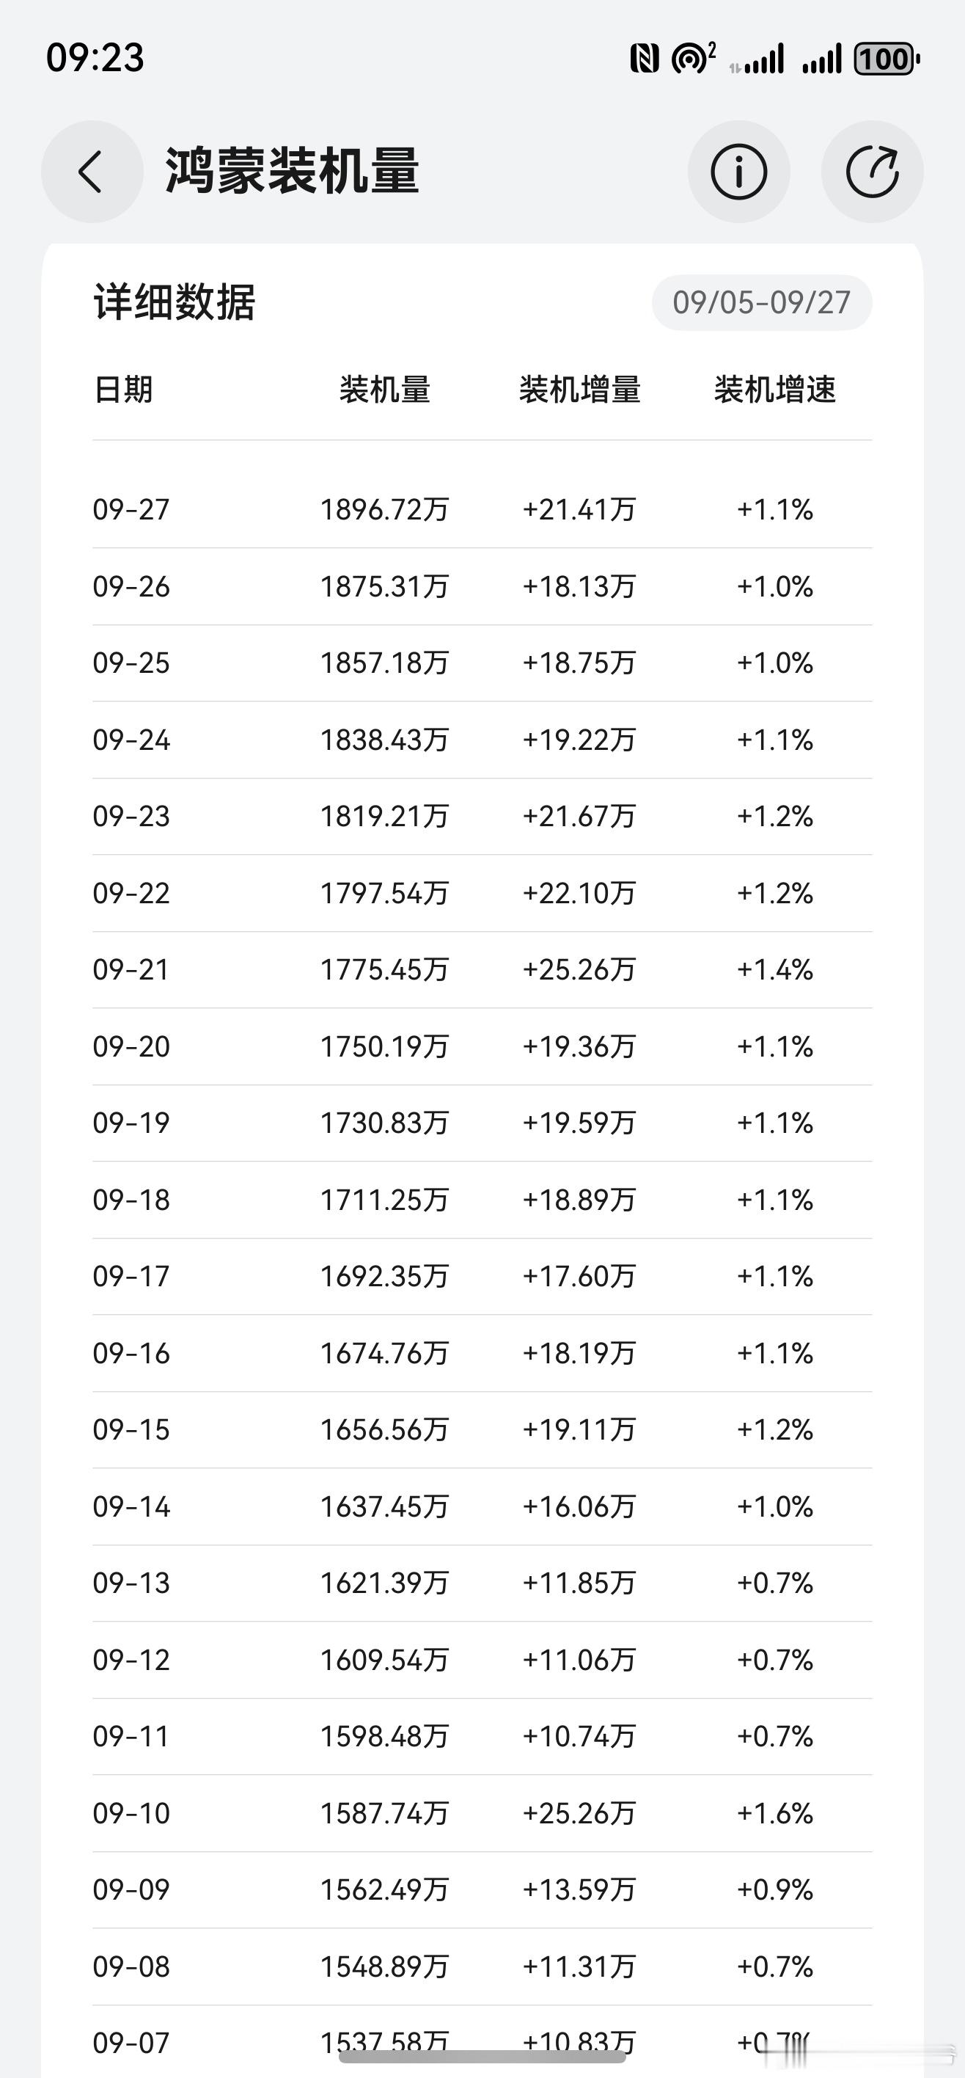Select the 装机增速 column header
The image size is (965, 2078).
click(775, 390)
